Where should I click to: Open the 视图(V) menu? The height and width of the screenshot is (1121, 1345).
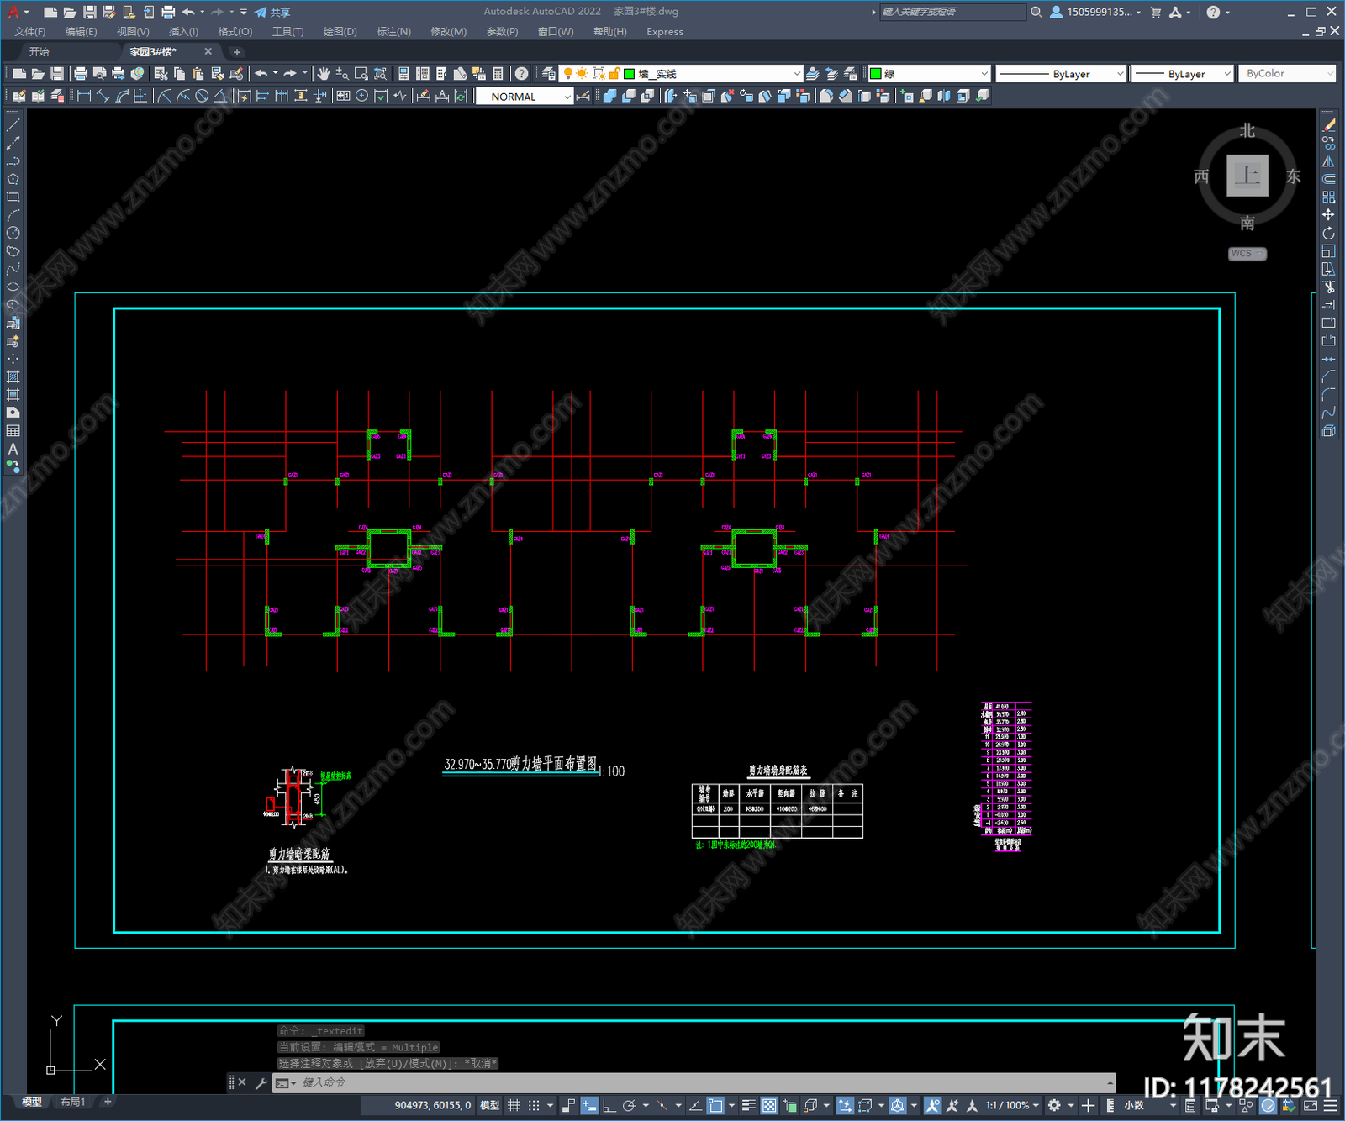pos(133,32)
